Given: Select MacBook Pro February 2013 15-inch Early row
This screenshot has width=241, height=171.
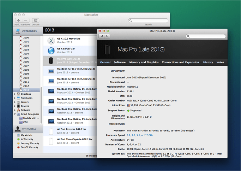Looking at the screenshot, I should tap(70, 91).
